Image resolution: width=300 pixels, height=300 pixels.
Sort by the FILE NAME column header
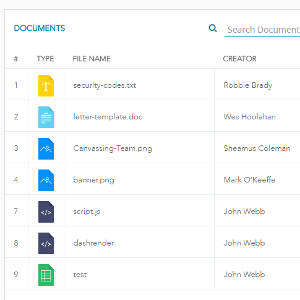click(92, 59)
